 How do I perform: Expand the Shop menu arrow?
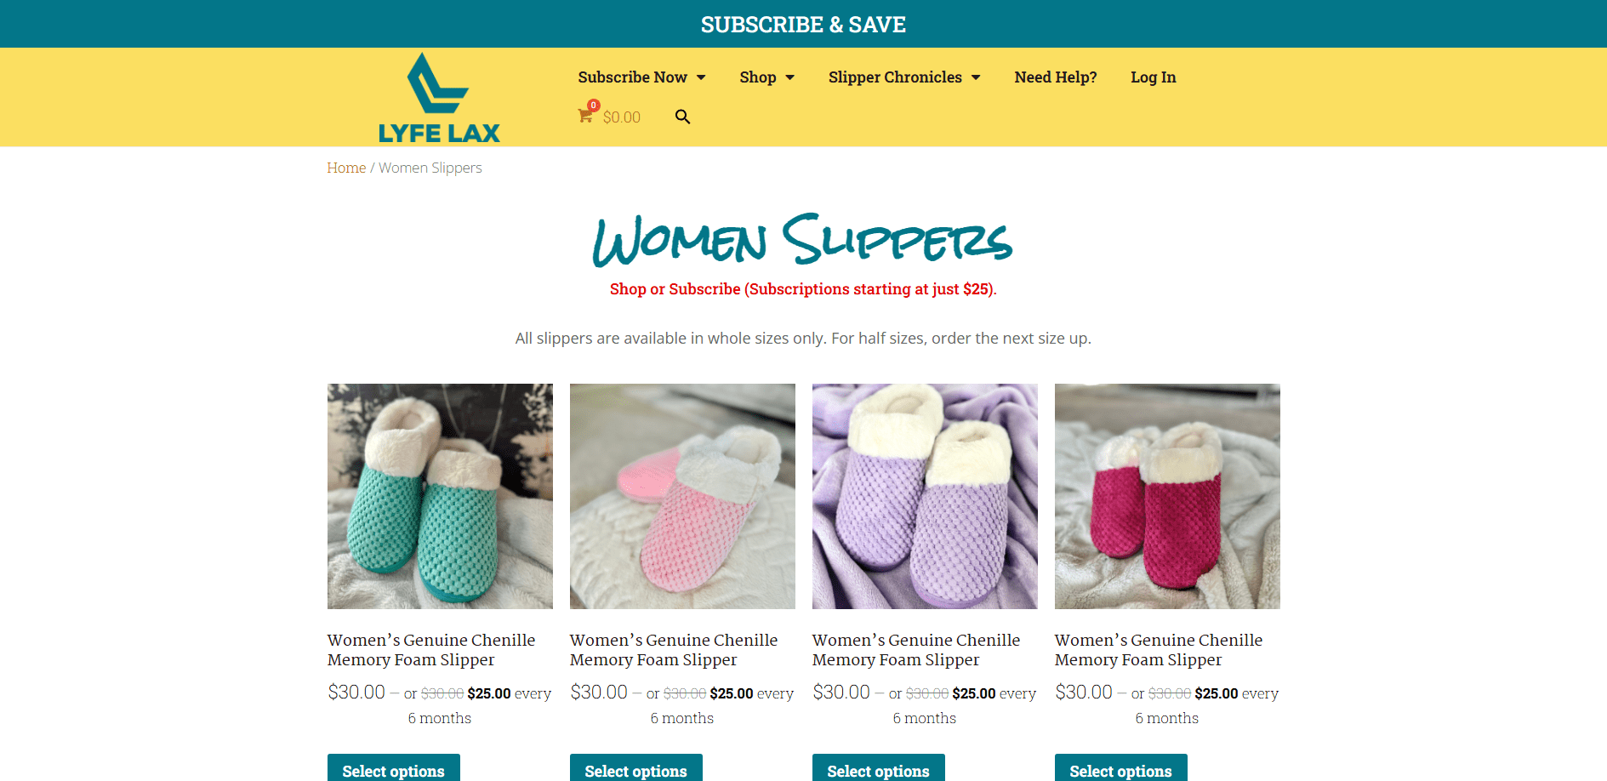pyautogui.click(x=789, y=77)
